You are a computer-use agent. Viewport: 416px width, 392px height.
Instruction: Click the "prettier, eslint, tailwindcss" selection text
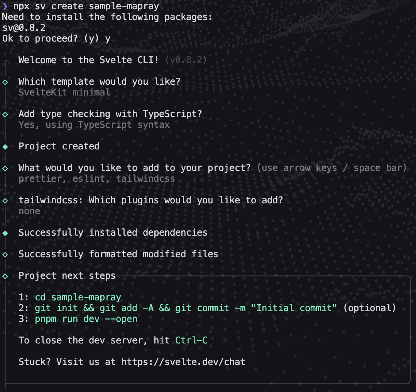(96, 179)
